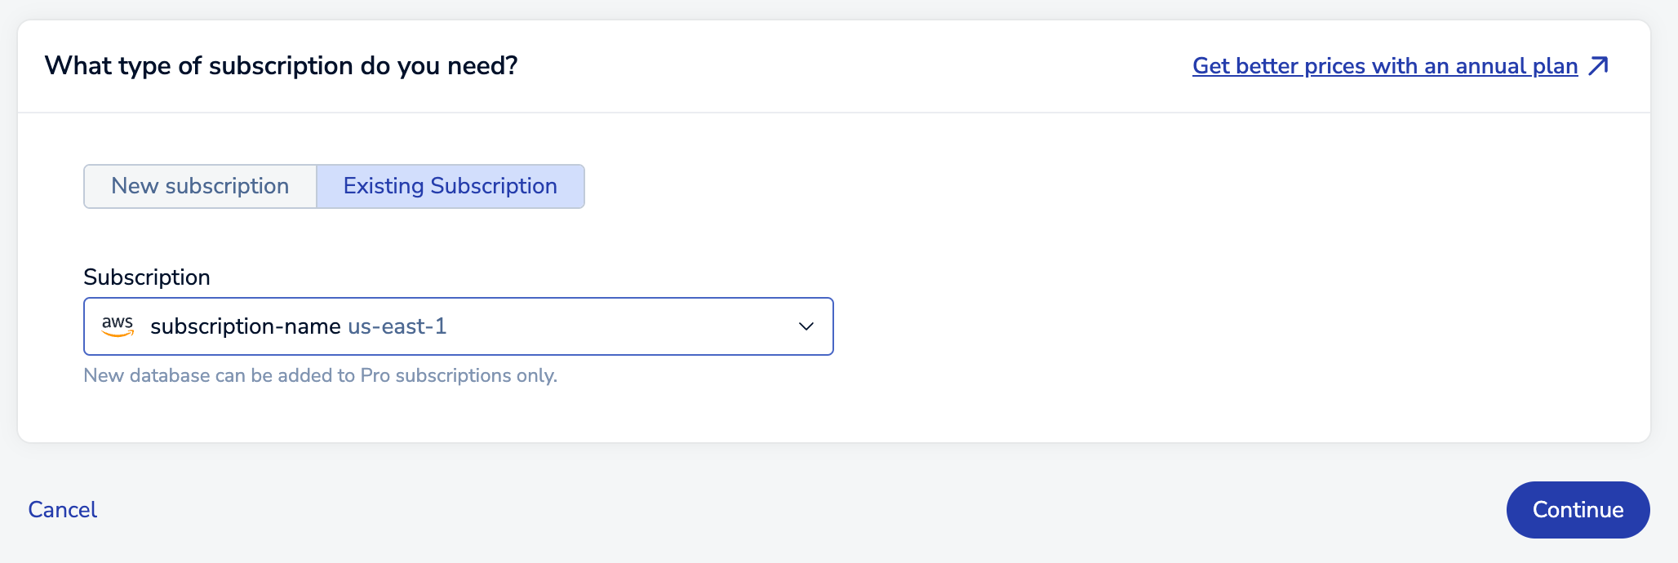This screenshot has width=1678, height=563.
Task: Select the Existing Subscription tab
Action: click(x=450, y=186)
